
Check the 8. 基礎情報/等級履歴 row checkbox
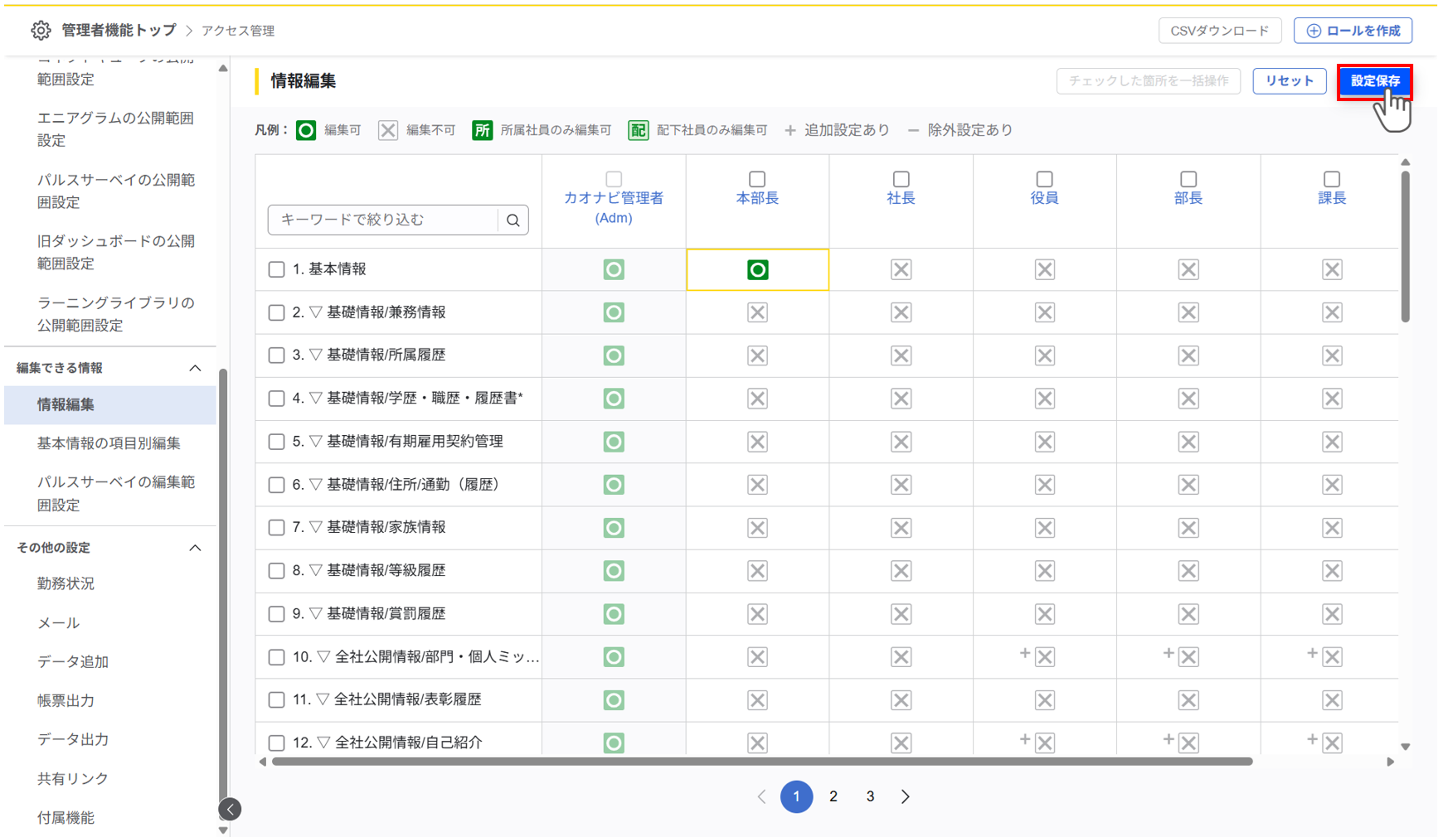click(x=277, y=571)
